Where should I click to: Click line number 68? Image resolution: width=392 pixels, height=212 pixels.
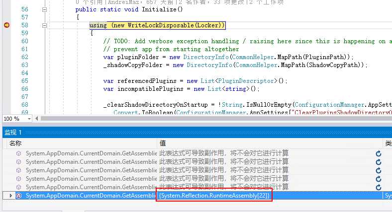click(25, 105)
